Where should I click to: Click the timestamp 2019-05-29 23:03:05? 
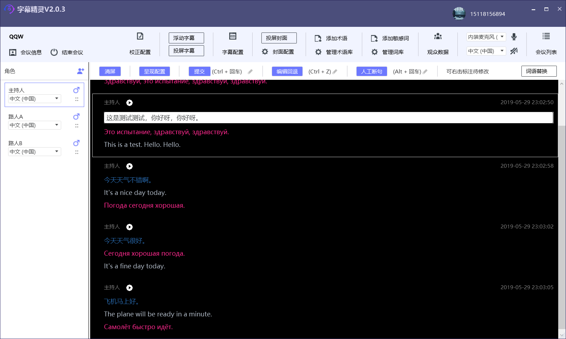[x=527, y=287]
